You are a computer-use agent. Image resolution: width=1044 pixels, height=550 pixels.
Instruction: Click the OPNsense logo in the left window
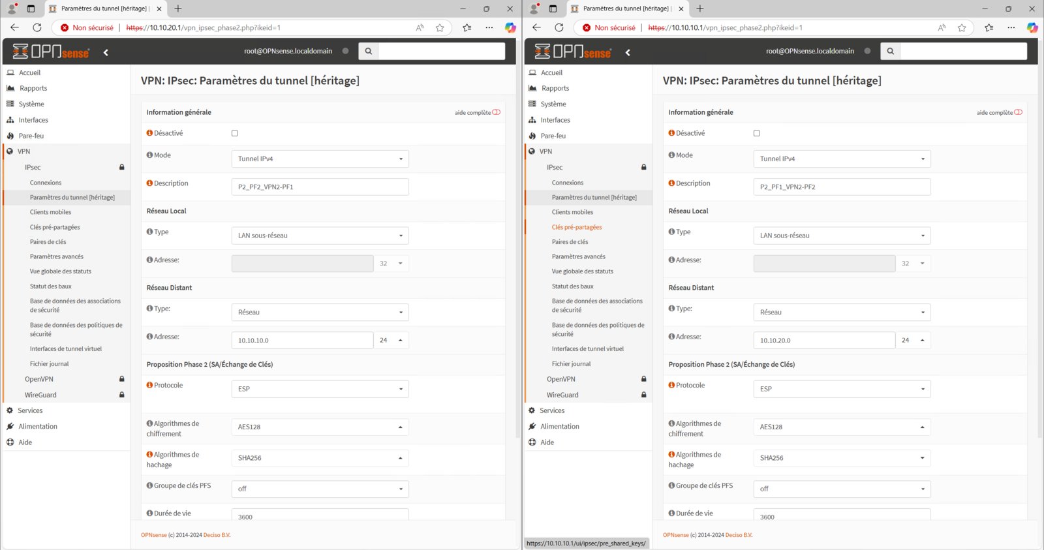coord(51,52)
